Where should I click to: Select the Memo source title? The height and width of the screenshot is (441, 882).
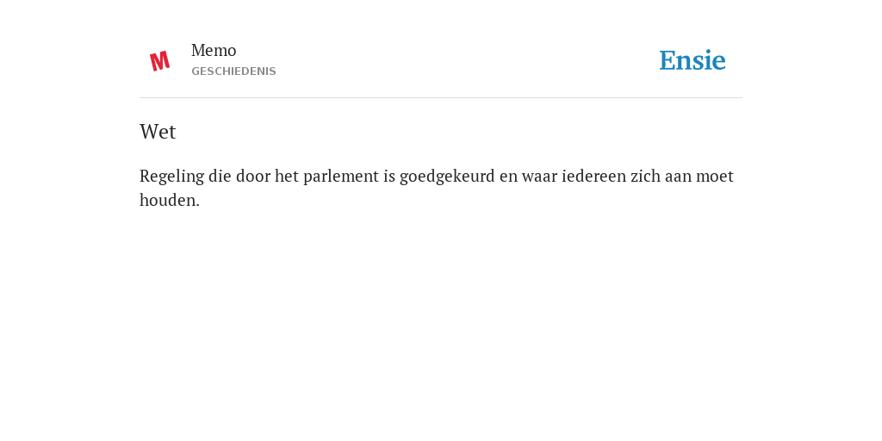click(x=214, y=51)
